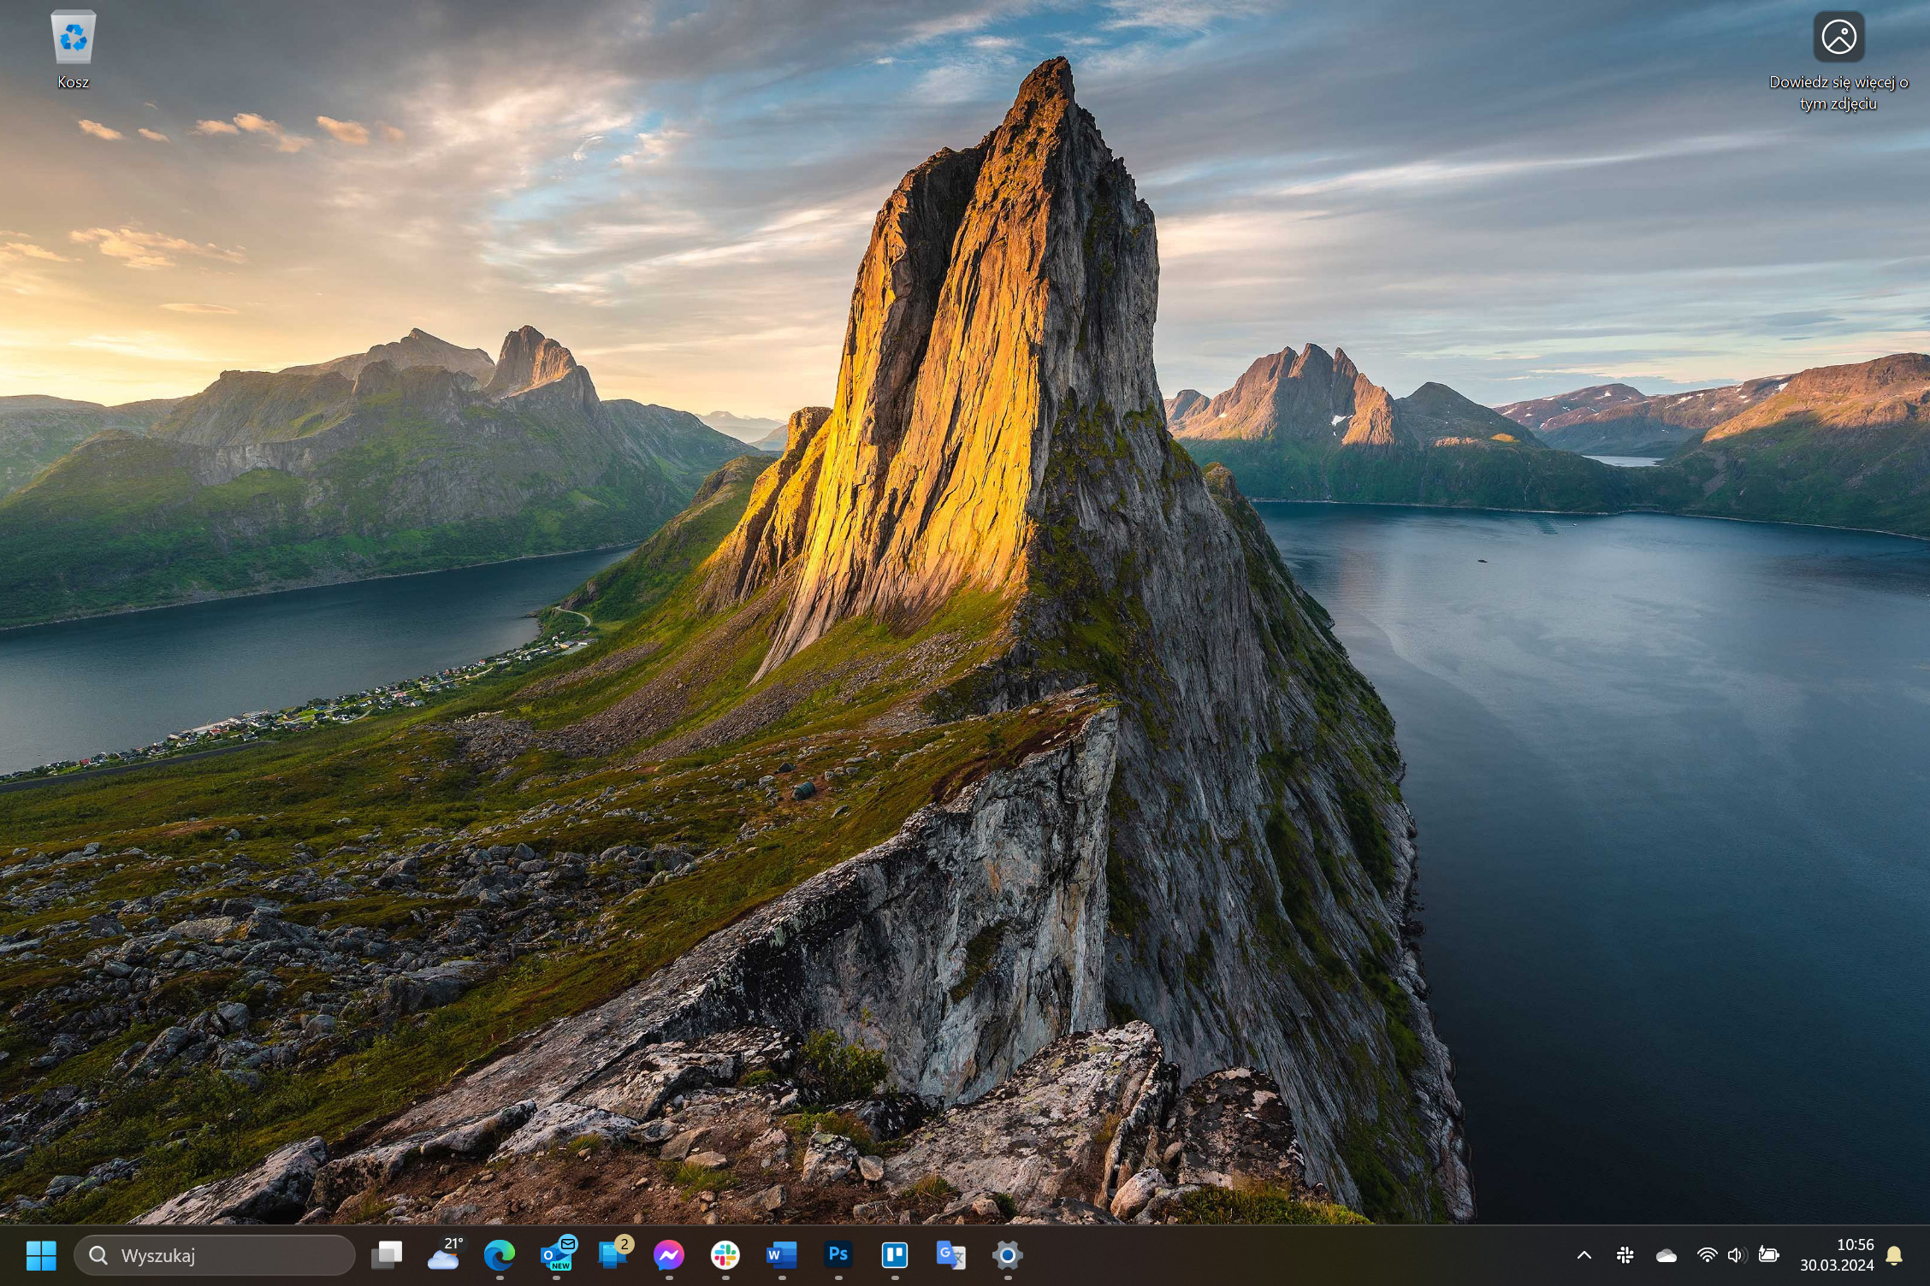
Task: Open notifications via the bell icon
Action: pos(1895,1255)
